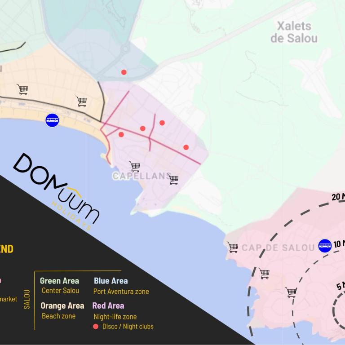Select the Orange Area legend heading
The image size is (345, 345).
62,305
